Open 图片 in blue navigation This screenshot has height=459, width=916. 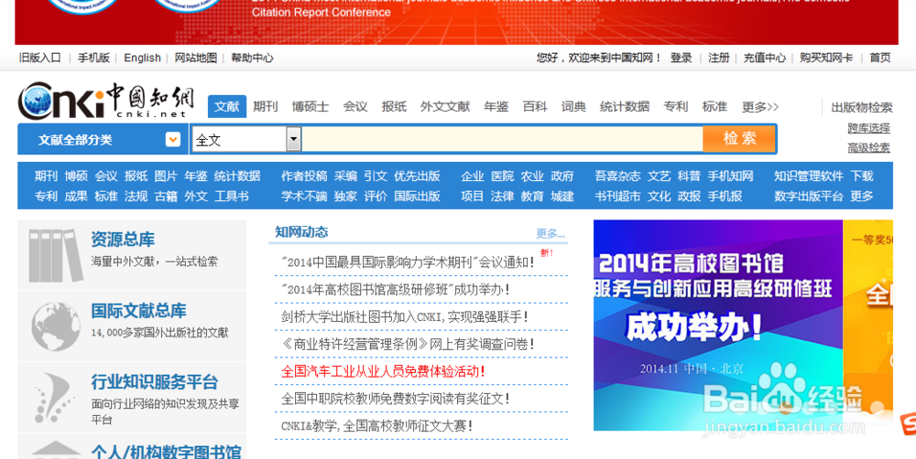tap(166, 176)
